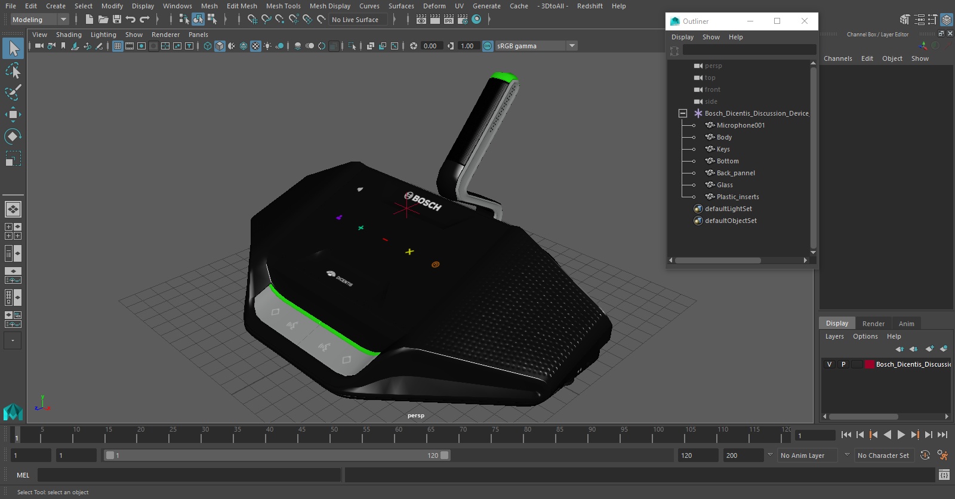Click the layer color swatch
Viewport: 955px width, 499px height.
tap(869, 364)
